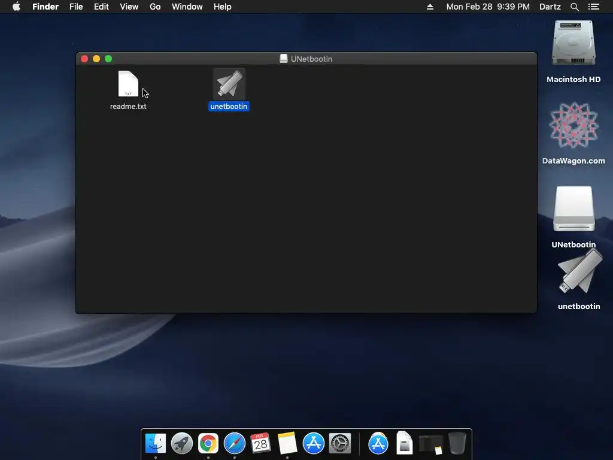The width and height of the screenshot is (613, 460).
Task: Click the Macintosh HD label
Action: [573, 80]
